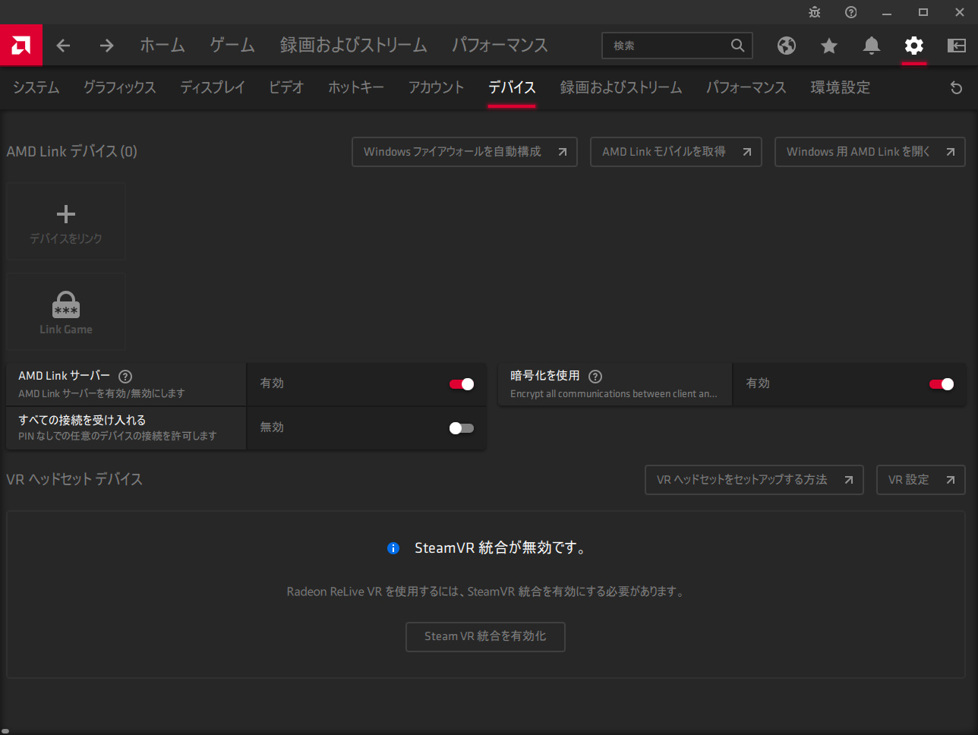The width and height of the screenshot is (978, 735).
Task: Open the VR 設定 link button
Action: (920, 480)
